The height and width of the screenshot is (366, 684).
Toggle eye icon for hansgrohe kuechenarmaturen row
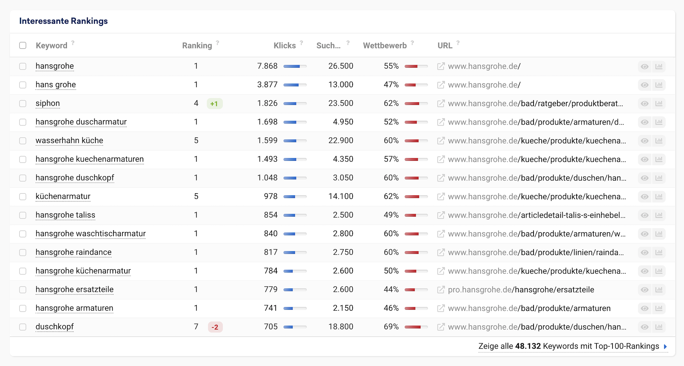(645, 159)
